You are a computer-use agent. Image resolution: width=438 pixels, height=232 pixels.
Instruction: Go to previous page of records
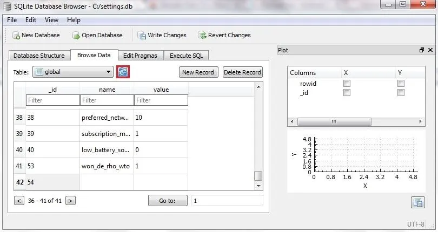19,201
